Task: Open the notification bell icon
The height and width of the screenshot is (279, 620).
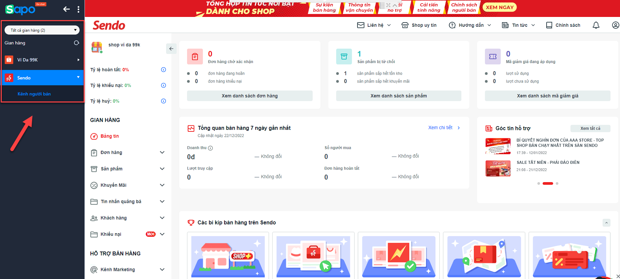Action: [596, 25]
